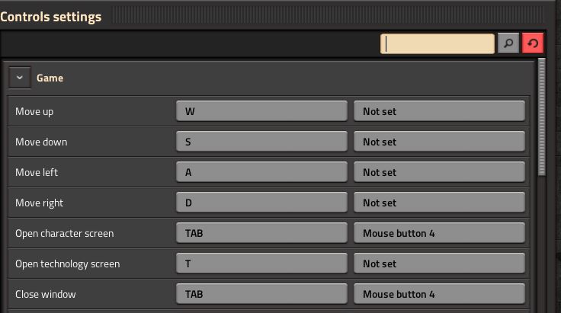The image size is (561, 313).
Task: Set the Move left alternate binding
Action: (x=439, y=172)
